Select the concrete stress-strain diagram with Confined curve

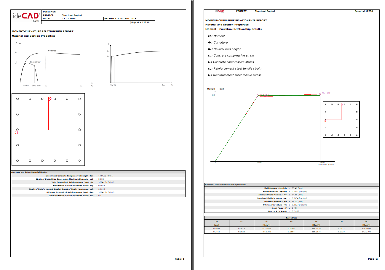point(54,65)
